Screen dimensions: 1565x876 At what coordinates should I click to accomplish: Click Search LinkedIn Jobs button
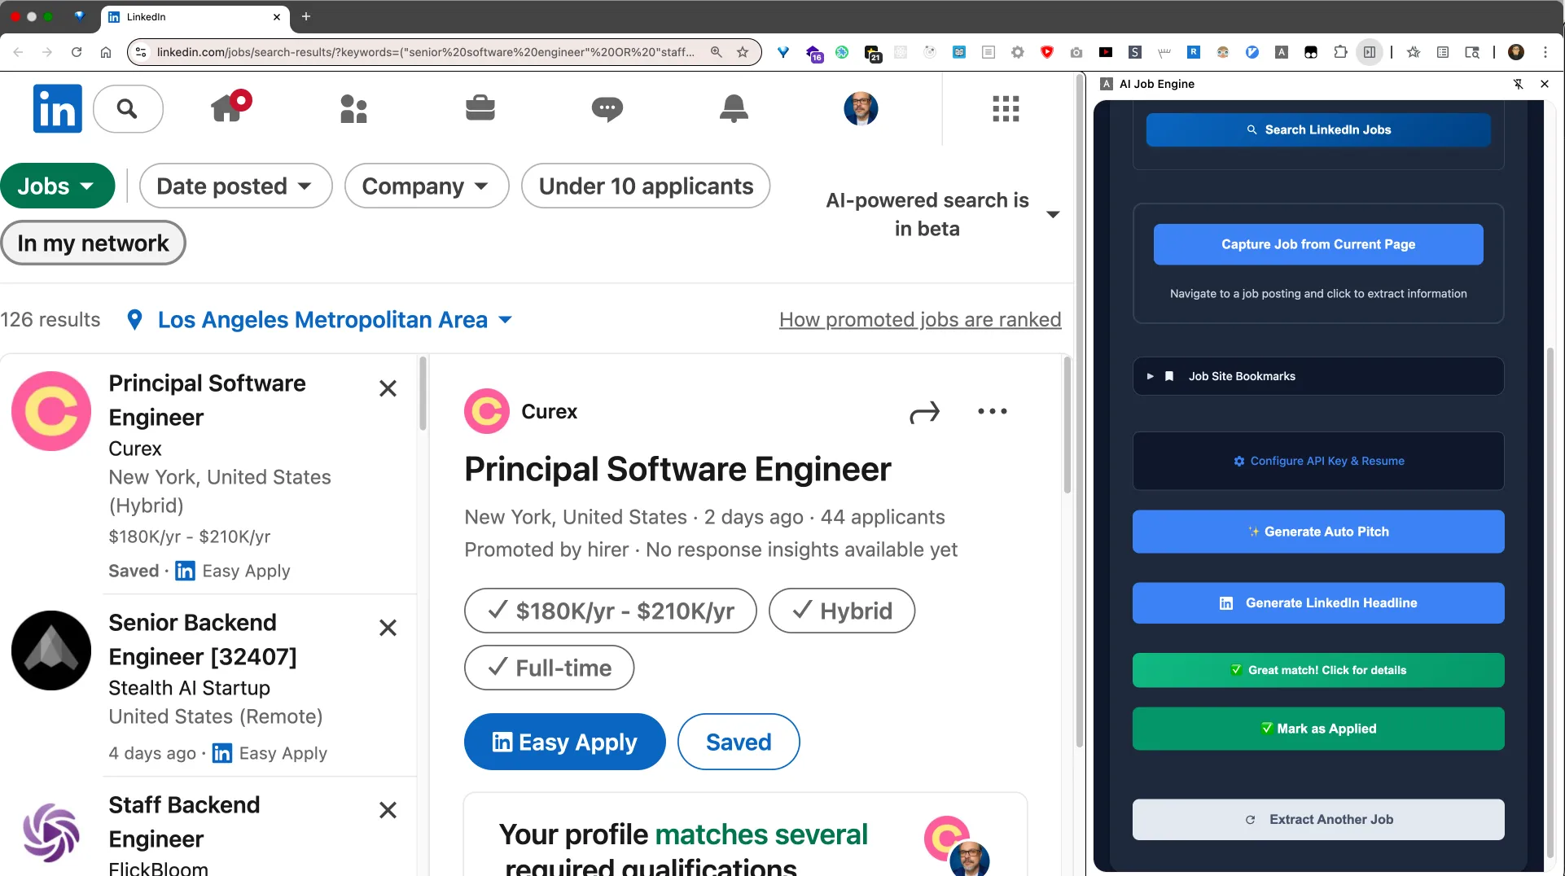click(1318, 129)
